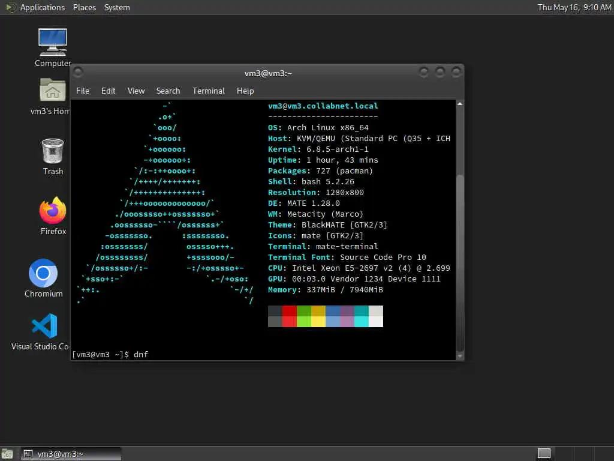This screenshot has width=614, height=461.
Task: Open the Search menu in terminal
Action: coord(168,91)
